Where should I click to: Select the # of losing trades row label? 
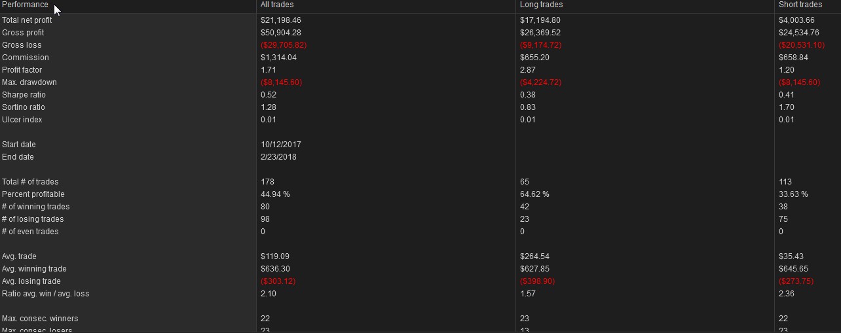[x=33, y=219]
